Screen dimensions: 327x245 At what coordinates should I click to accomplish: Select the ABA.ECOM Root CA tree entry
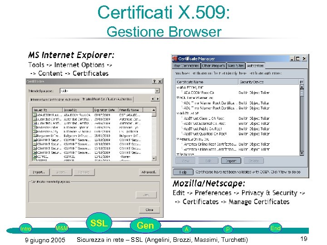coord(199,93)
